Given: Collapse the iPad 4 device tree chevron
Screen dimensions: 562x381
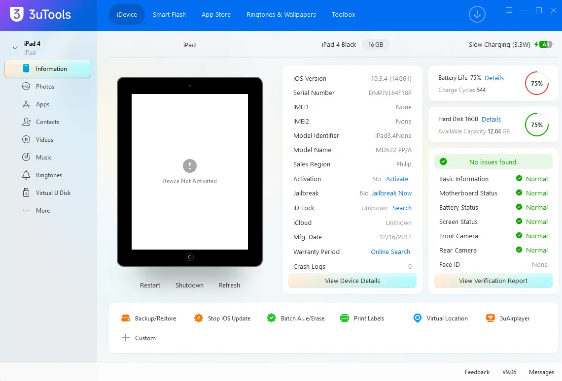Looking at the screenshot, I should coord(15,48).
